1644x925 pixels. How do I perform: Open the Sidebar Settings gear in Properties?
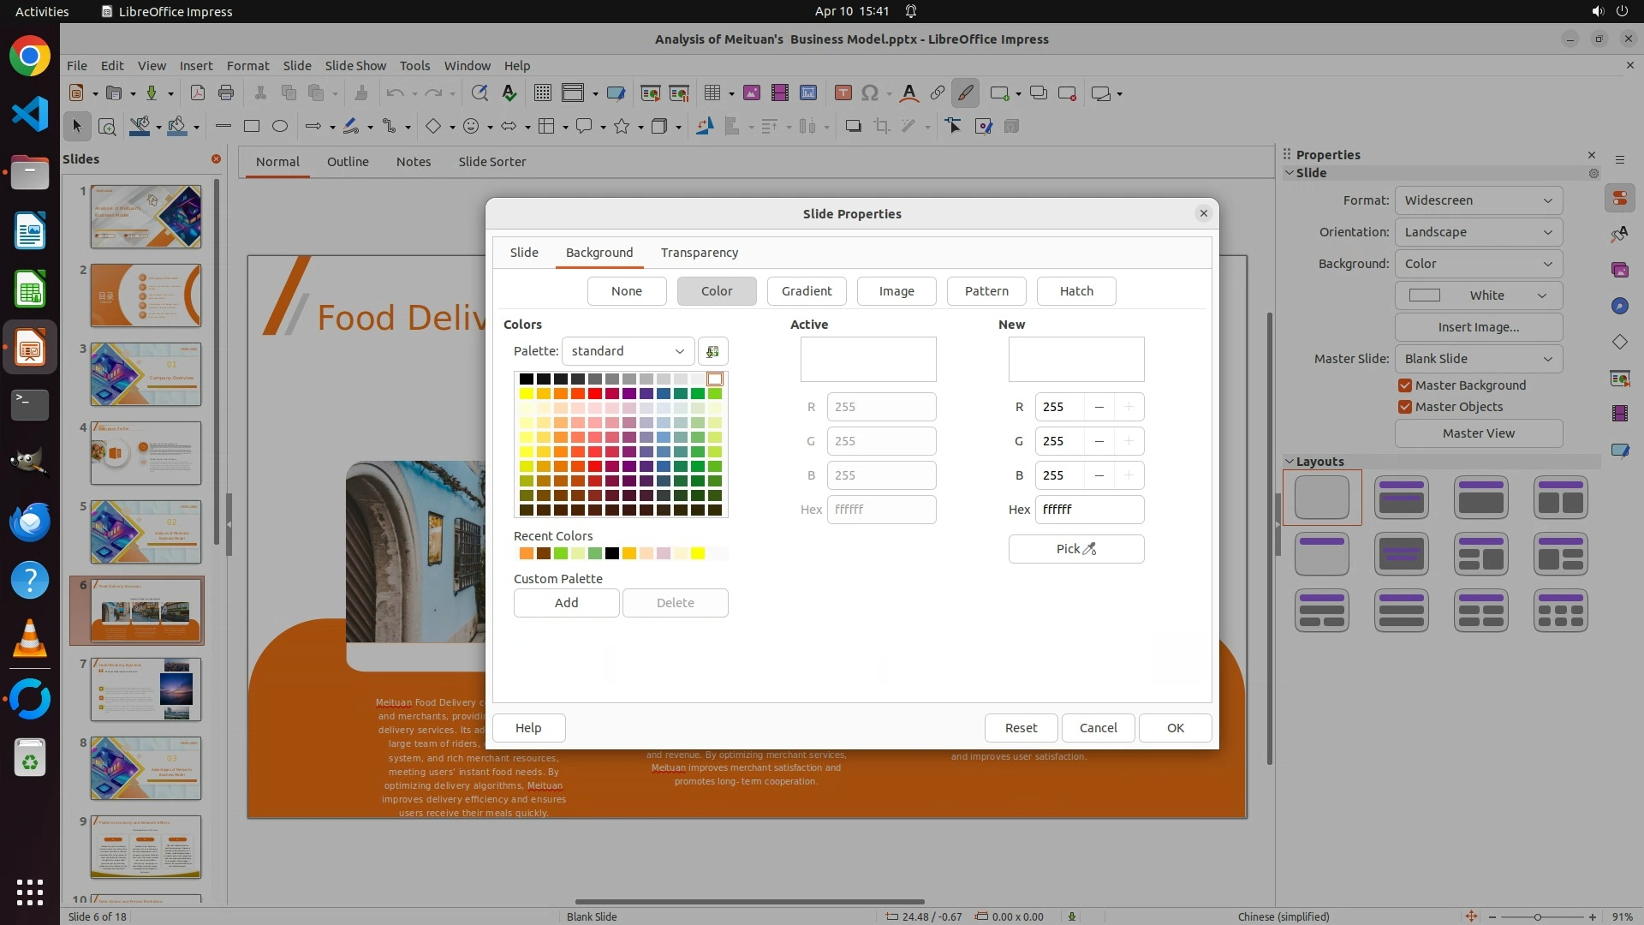point(1593,173)
